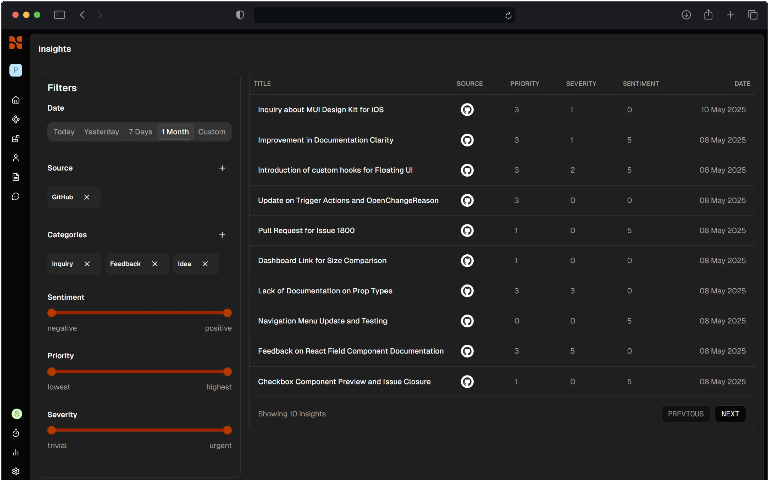Viewport: 769px width, 480px height.
Task: Click the Sentiment slider negative handle
Action: pyautogui.click(x=52, y=313)
